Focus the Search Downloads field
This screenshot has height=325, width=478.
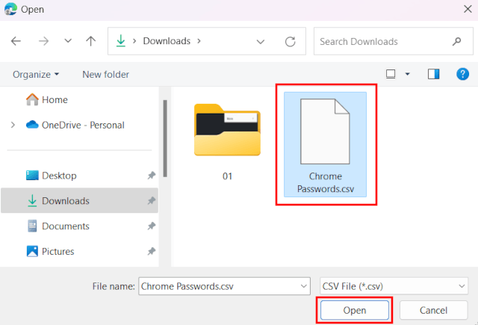(x=394, y=41)
